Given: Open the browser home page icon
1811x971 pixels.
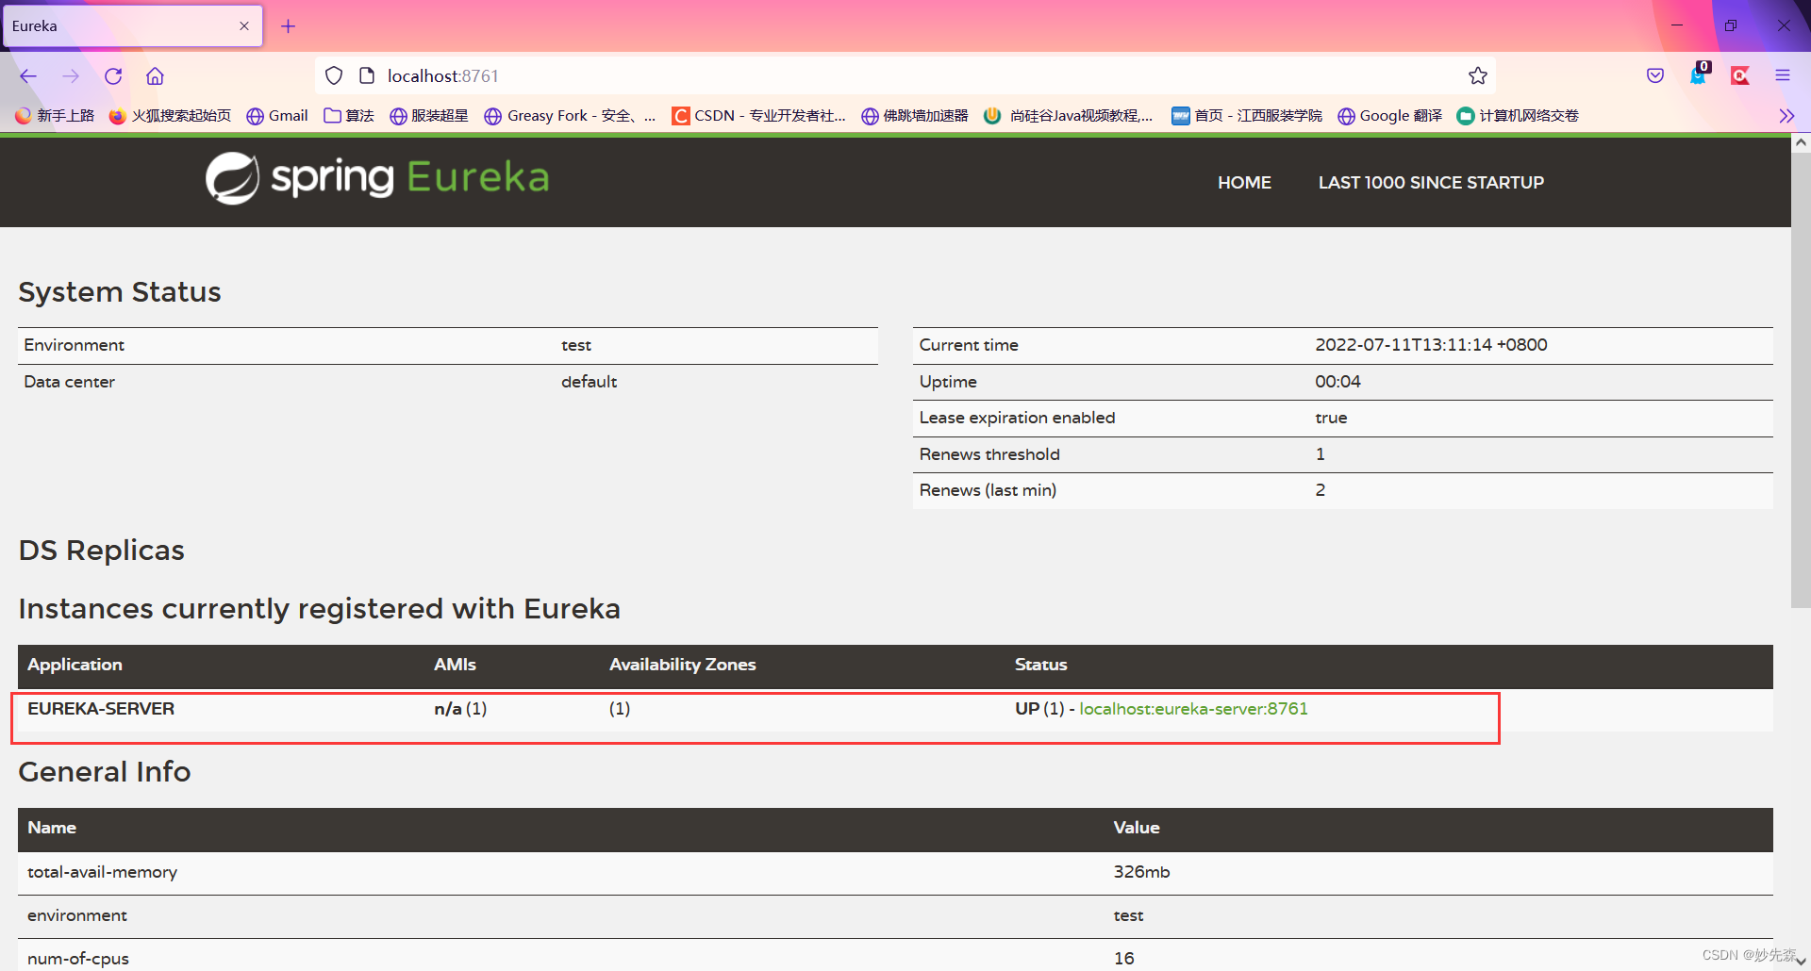Looking at the screenshot, I should click(156, 76).
